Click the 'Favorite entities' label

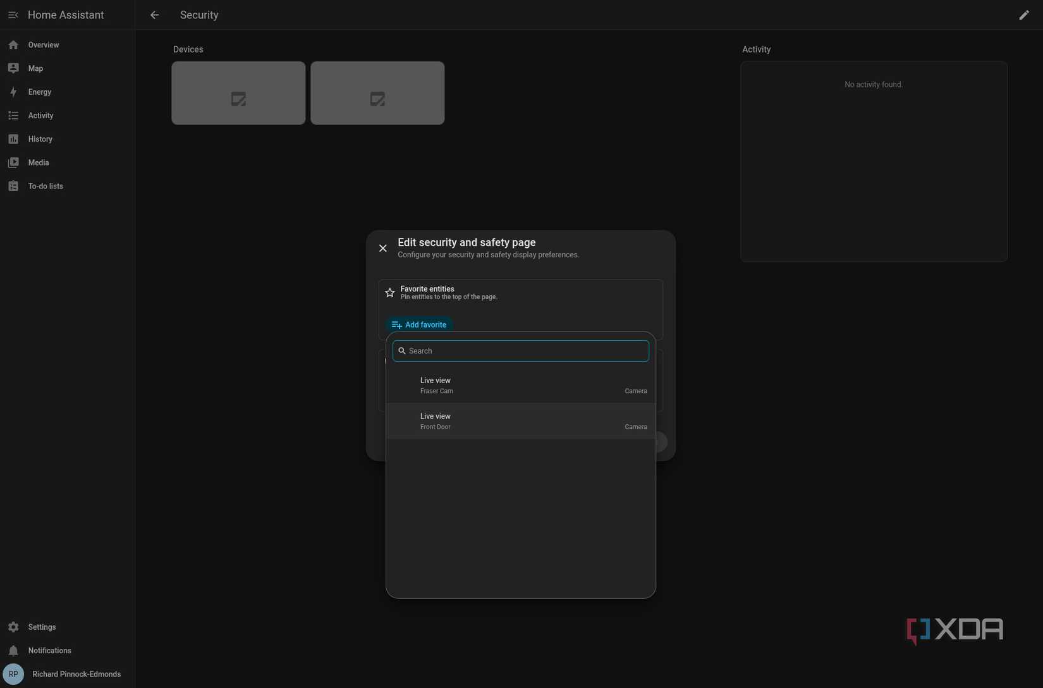tap(427, 289)
